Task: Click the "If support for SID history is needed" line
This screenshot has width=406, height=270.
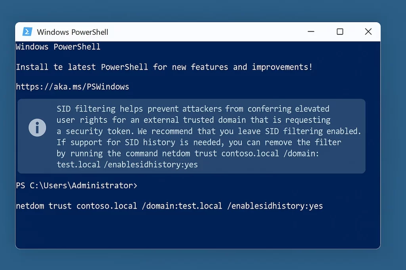Action: click(x=199, y=142)
